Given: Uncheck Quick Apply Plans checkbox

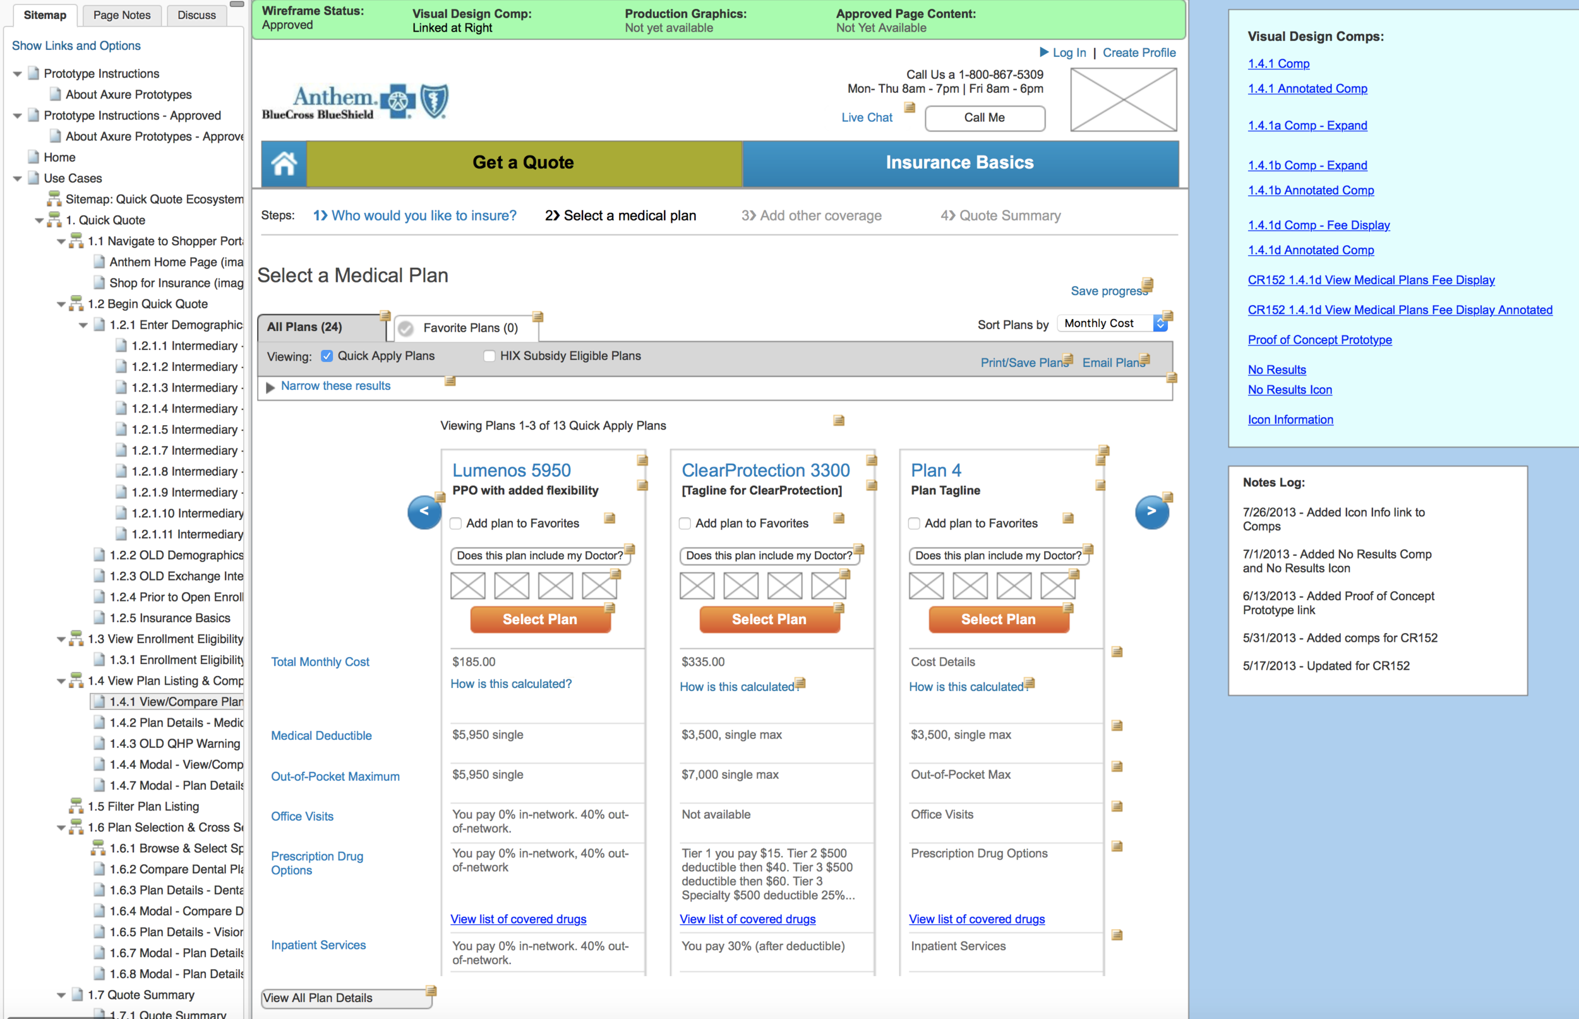Looking at the screenshot, I should [x=326, y=356].
